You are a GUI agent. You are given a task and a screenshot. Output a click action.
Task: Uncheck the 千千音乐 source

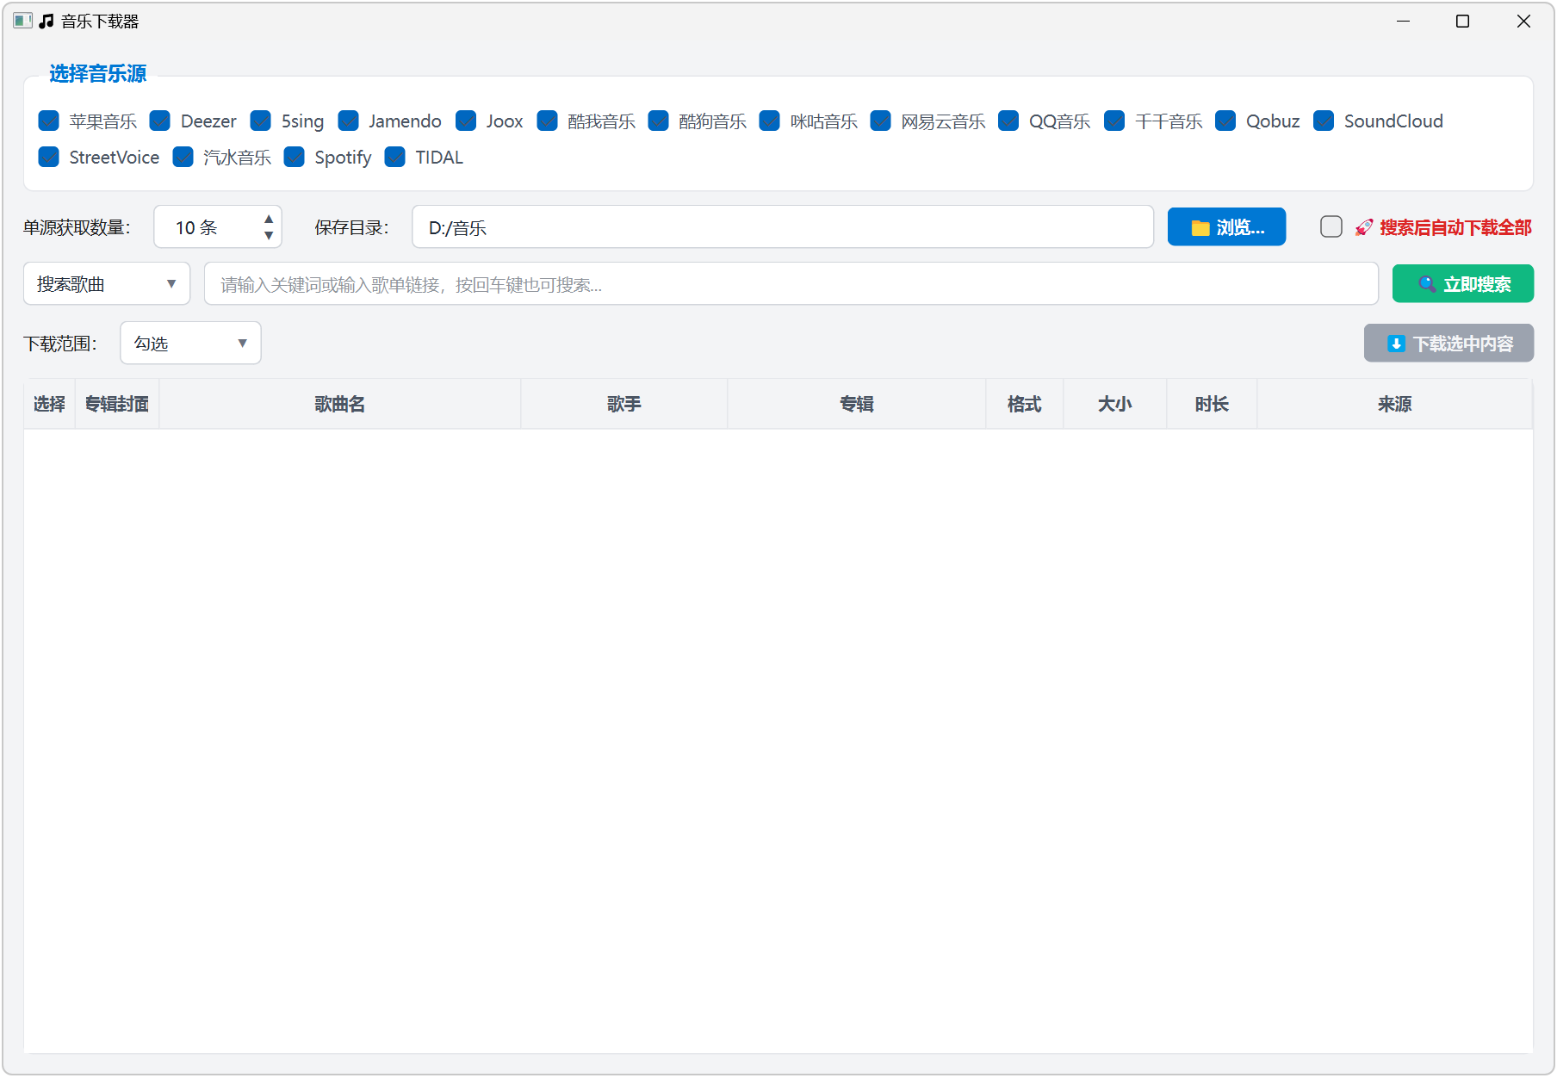[x=1115, y=121]
